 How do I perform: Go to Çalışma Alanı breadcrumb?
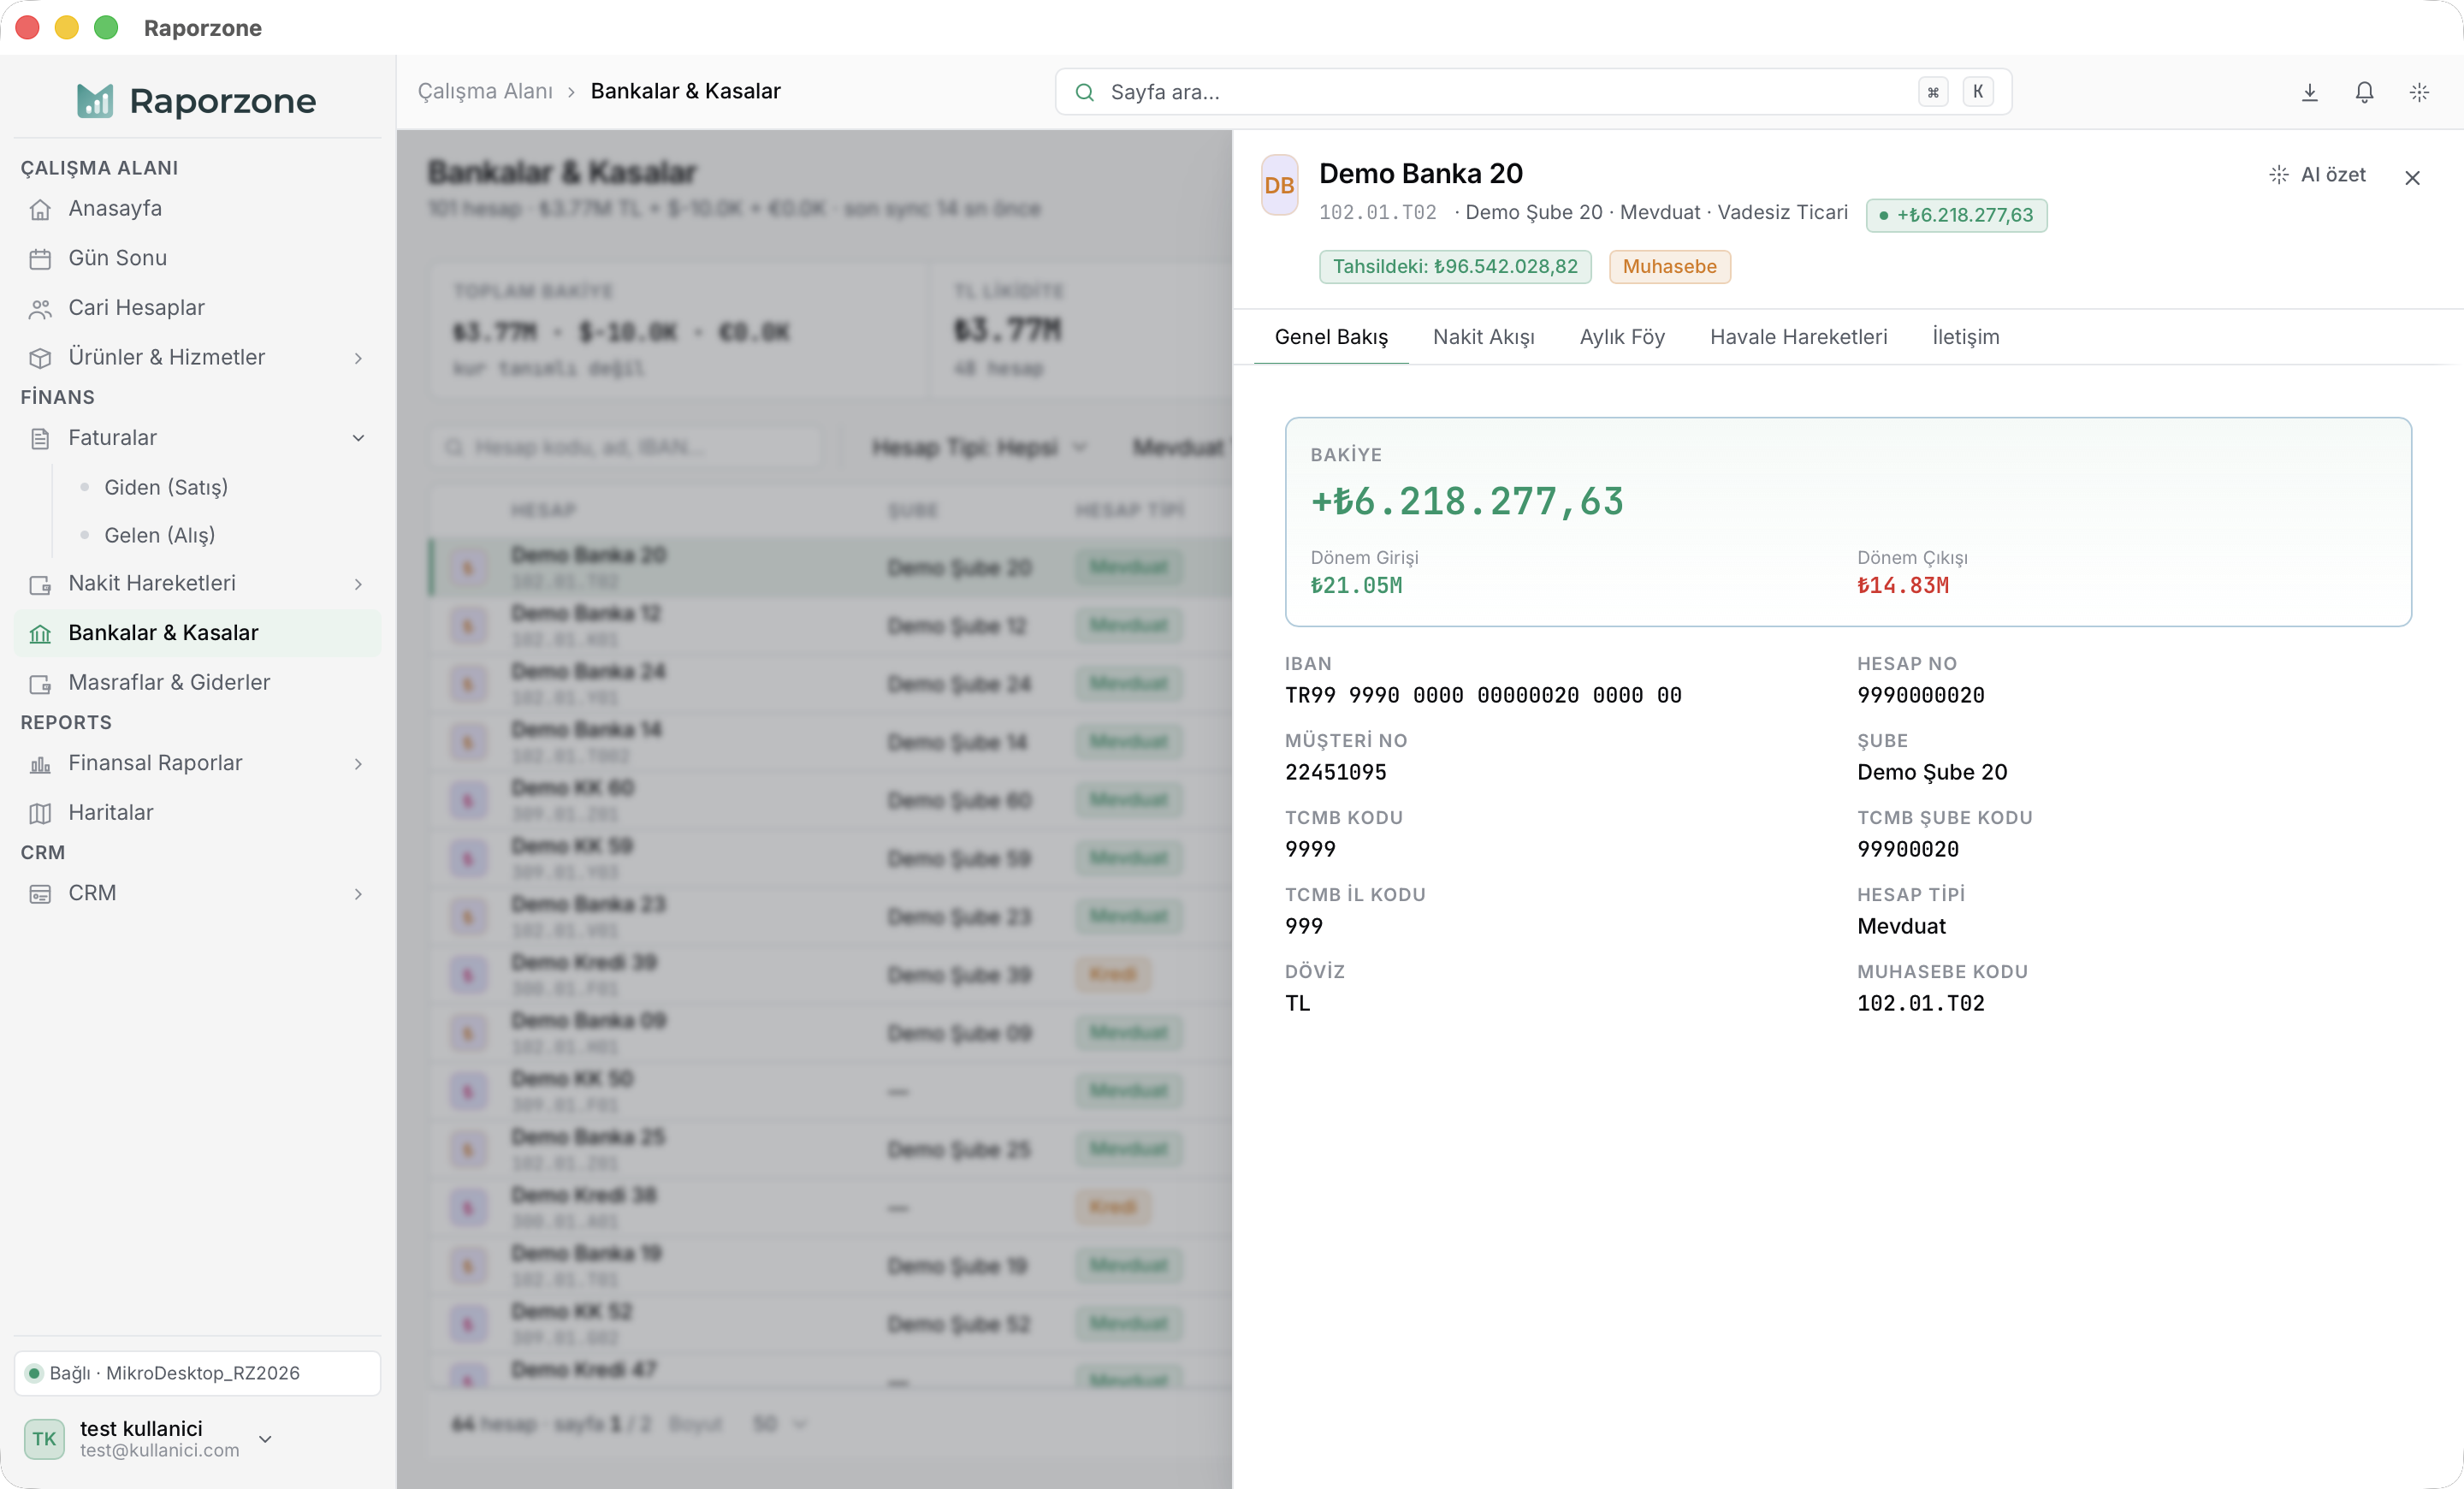[x=485, y=91]
